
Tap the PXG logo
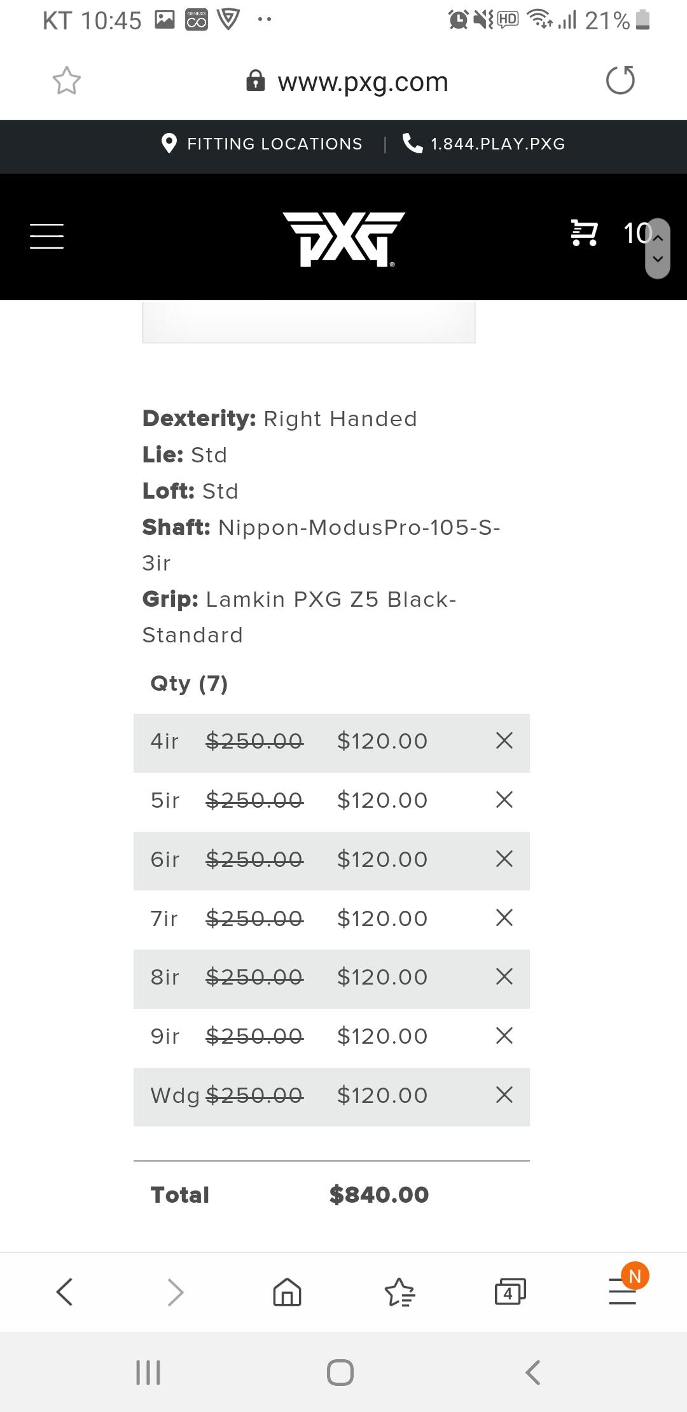[343, 239]
